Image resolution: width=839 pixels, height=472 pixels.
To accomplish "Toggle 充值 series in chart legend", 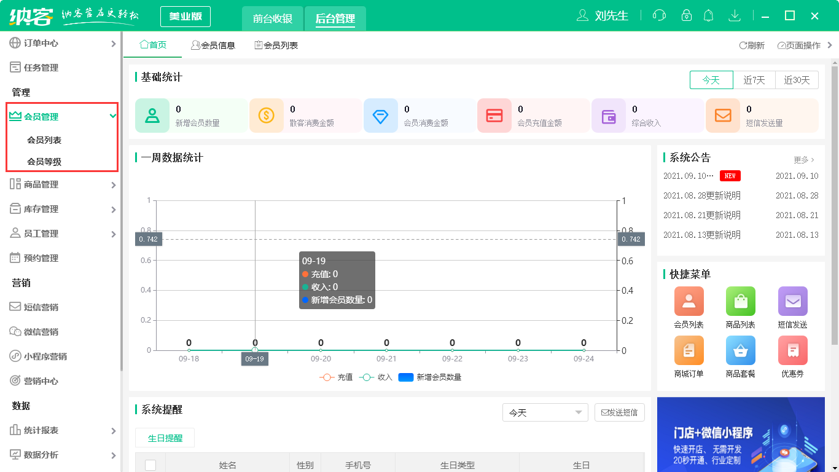I will pyautogui.click(x=336, y=377).
